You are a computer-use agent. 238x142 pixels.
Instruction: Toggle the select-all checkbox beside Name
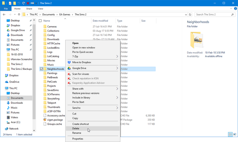tap(40, 21)
